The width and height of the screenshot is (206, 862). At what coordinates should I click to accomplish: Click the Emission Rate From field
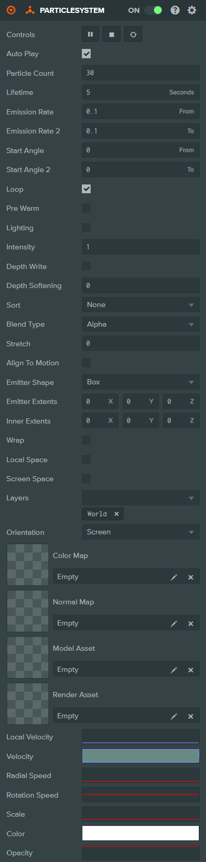tap(141, 112)
